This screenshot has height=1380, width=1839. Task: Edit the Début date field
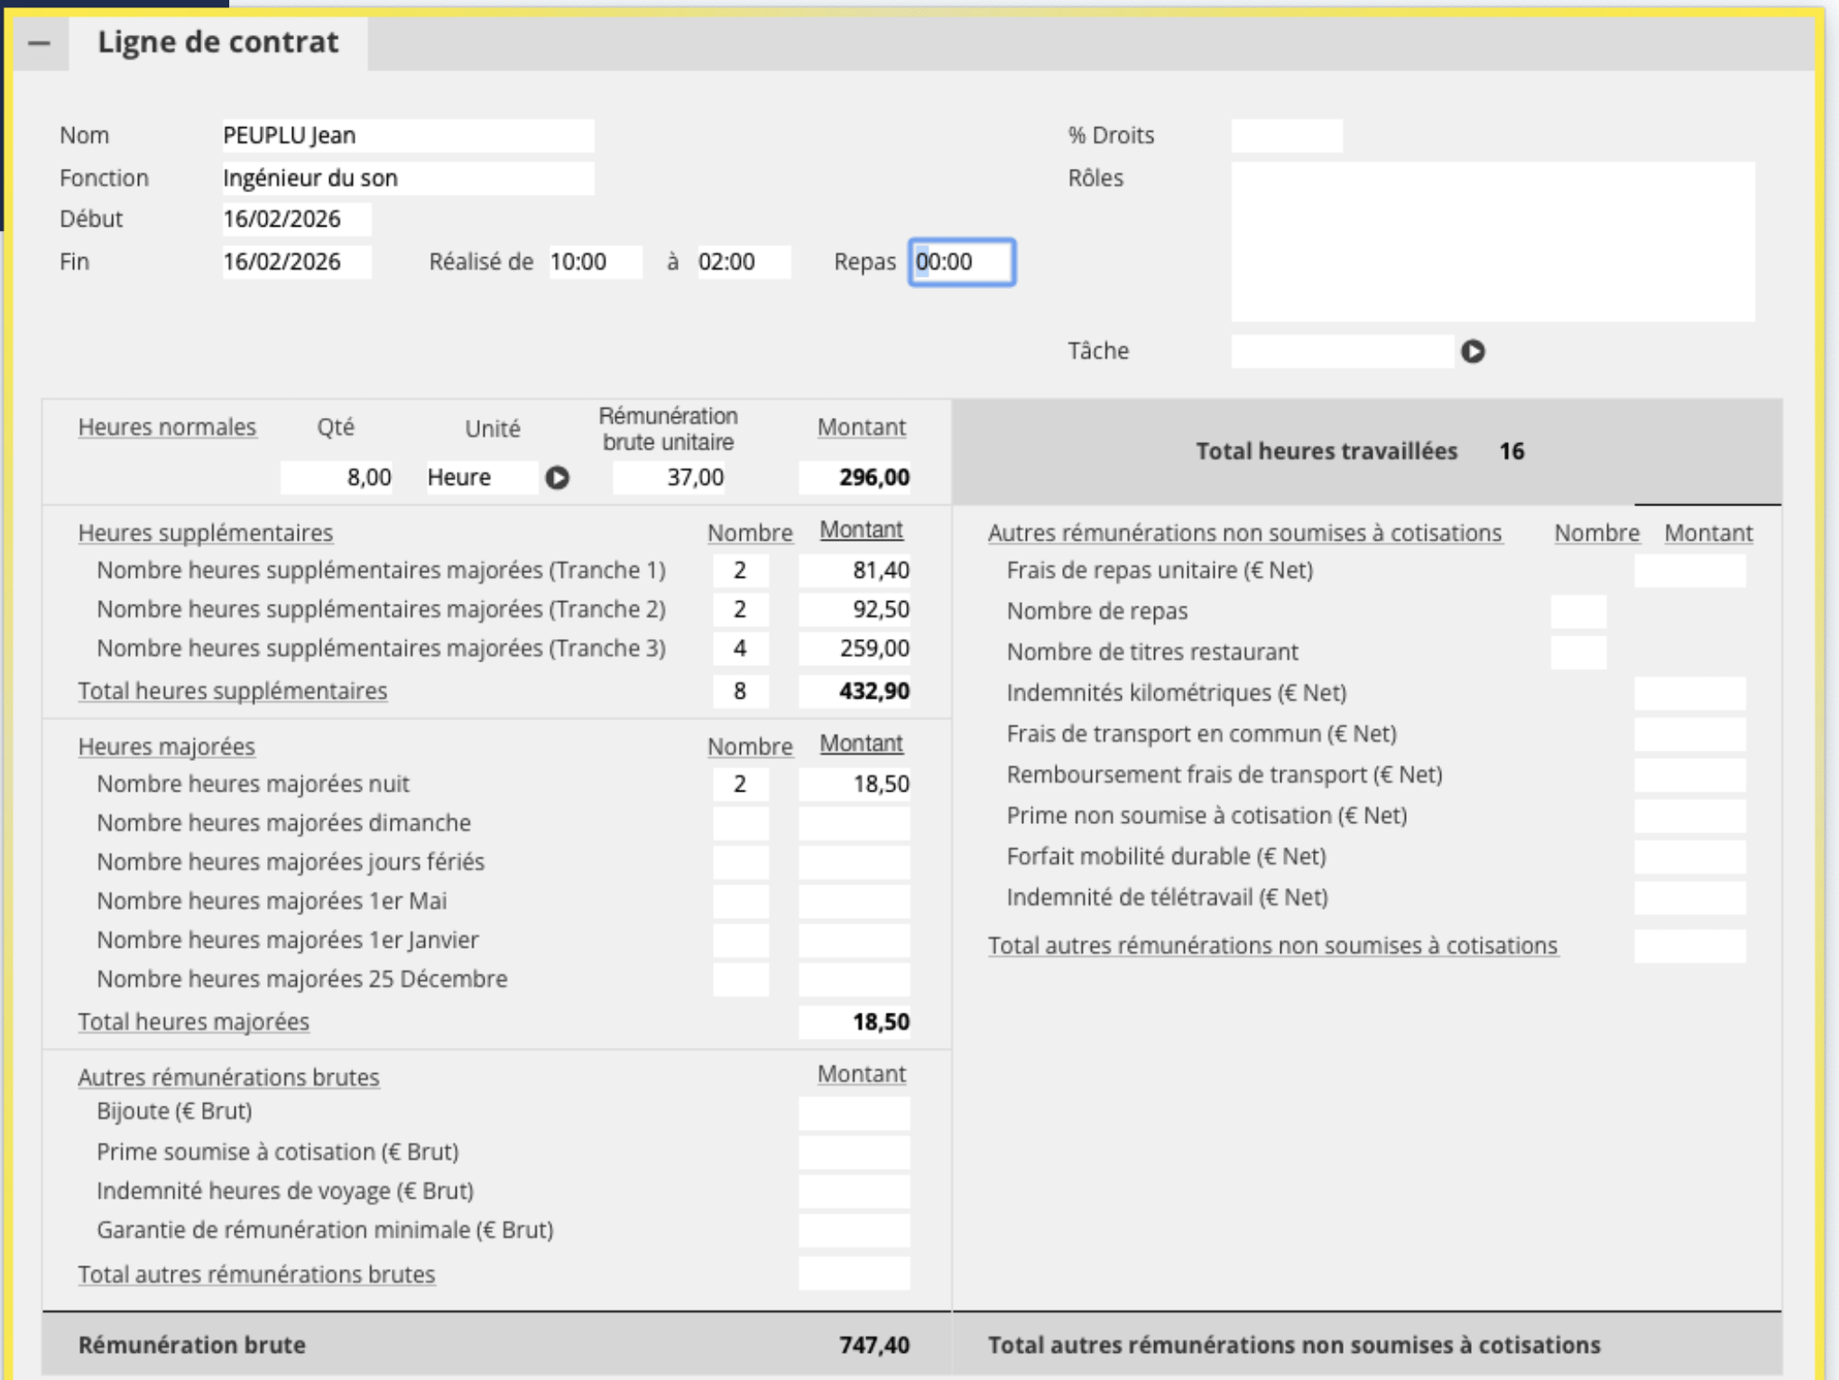tap(295, 219)
